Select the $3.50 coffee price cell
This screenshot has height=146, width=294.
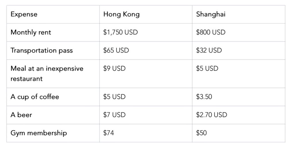click(x=204, y=97)
